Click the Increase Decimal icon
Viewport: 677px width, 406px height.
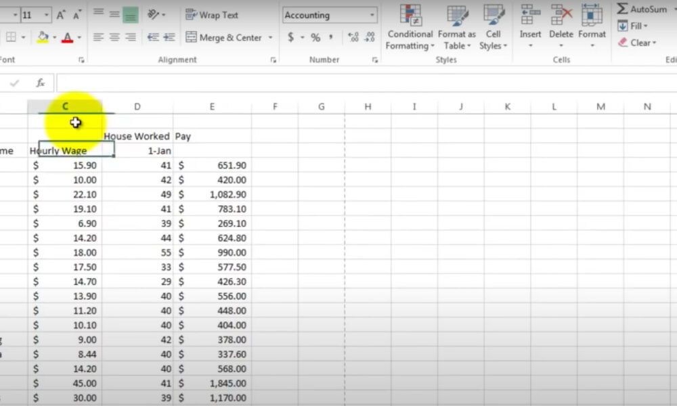(x=352, y=38)
